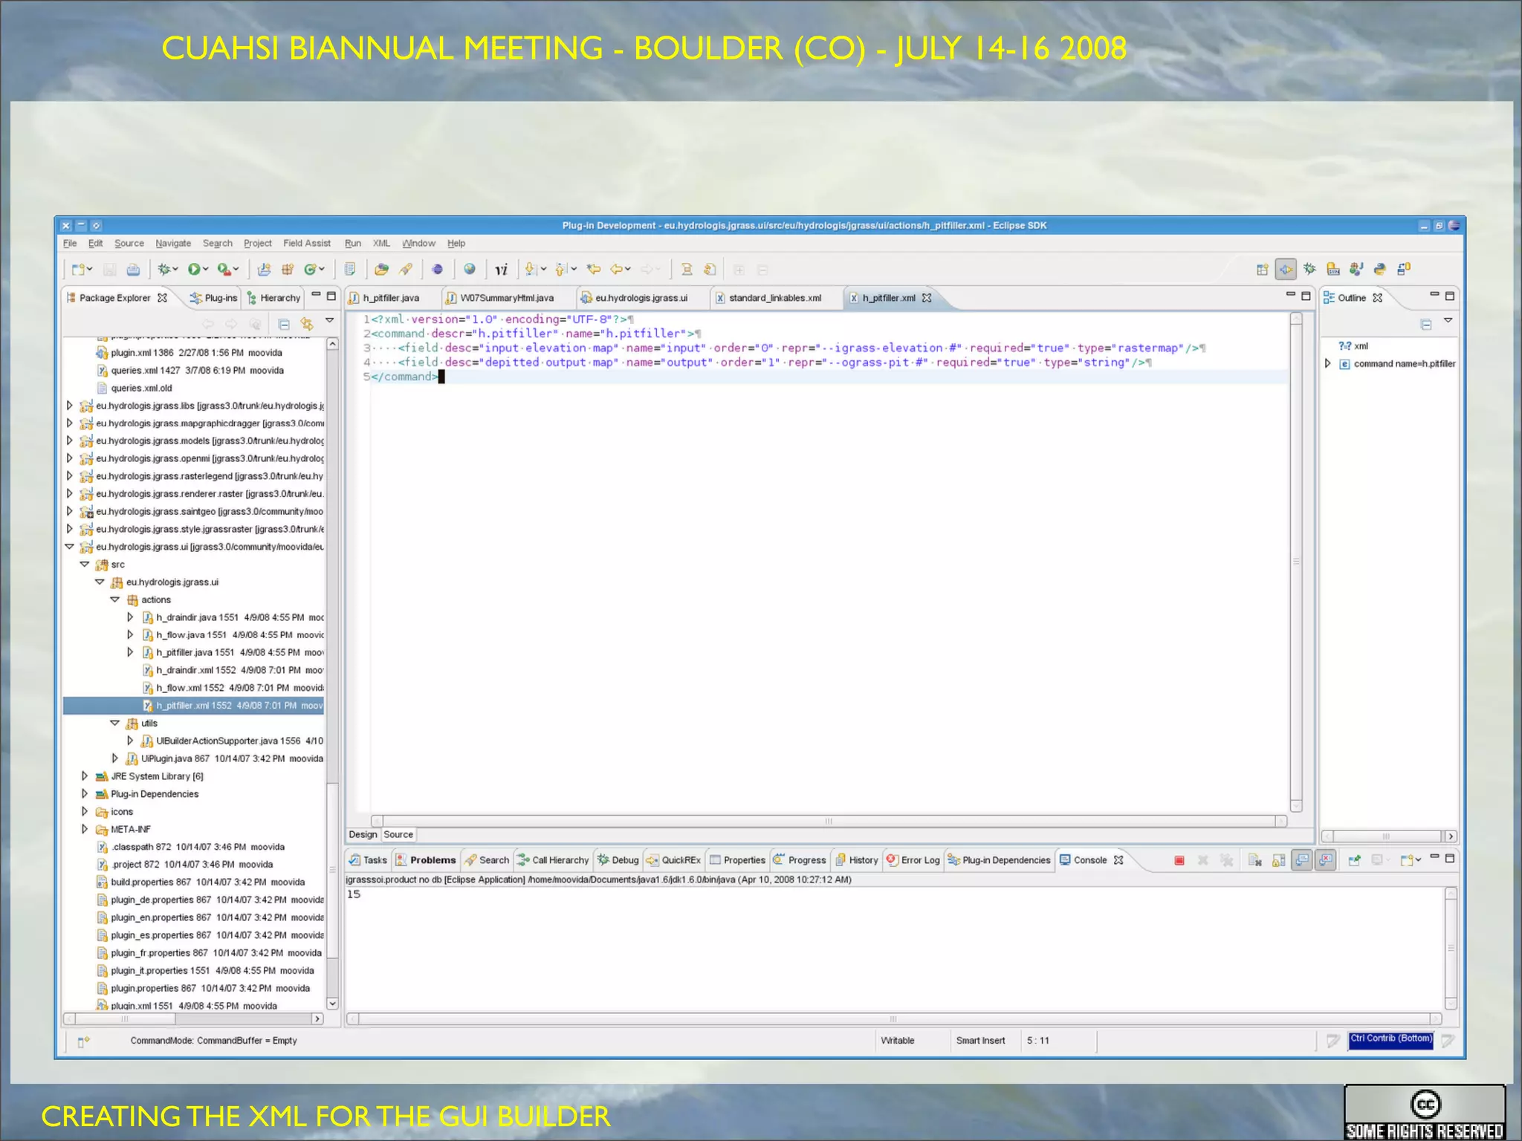Open the Problems view tab
Screen dimensions: 1522x1141
coord(433,860)
